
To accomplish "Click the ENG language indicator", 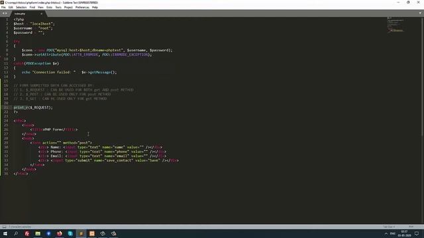I will (393, 233).
